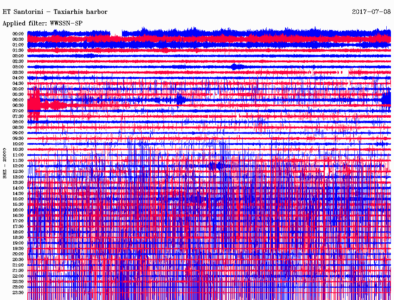This screenshot has height=300, width=394.
Task: Select the 05:00 time label
Action: [18, 89]
